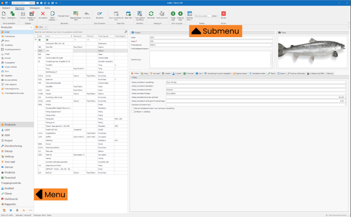Toggle the checkbox below the handelseenheden option
This screenshot has width=351, height=217.
click(133, 111)
